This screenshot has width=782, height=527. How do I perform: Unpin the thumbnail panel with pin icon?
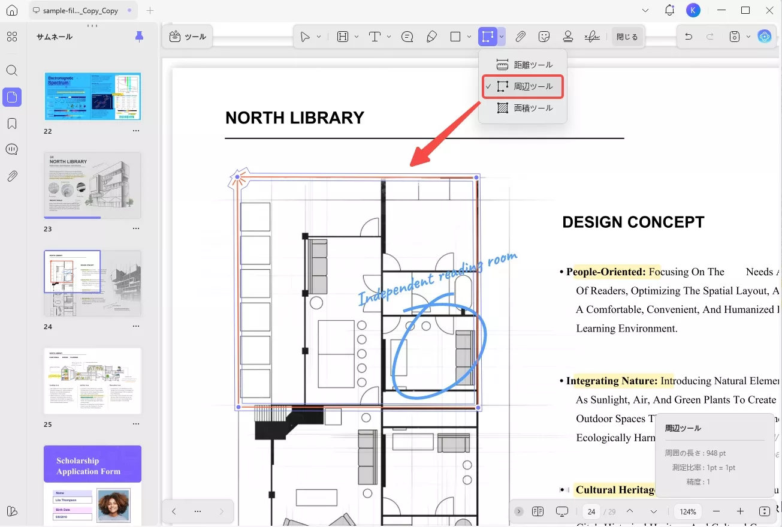[139, 37]
